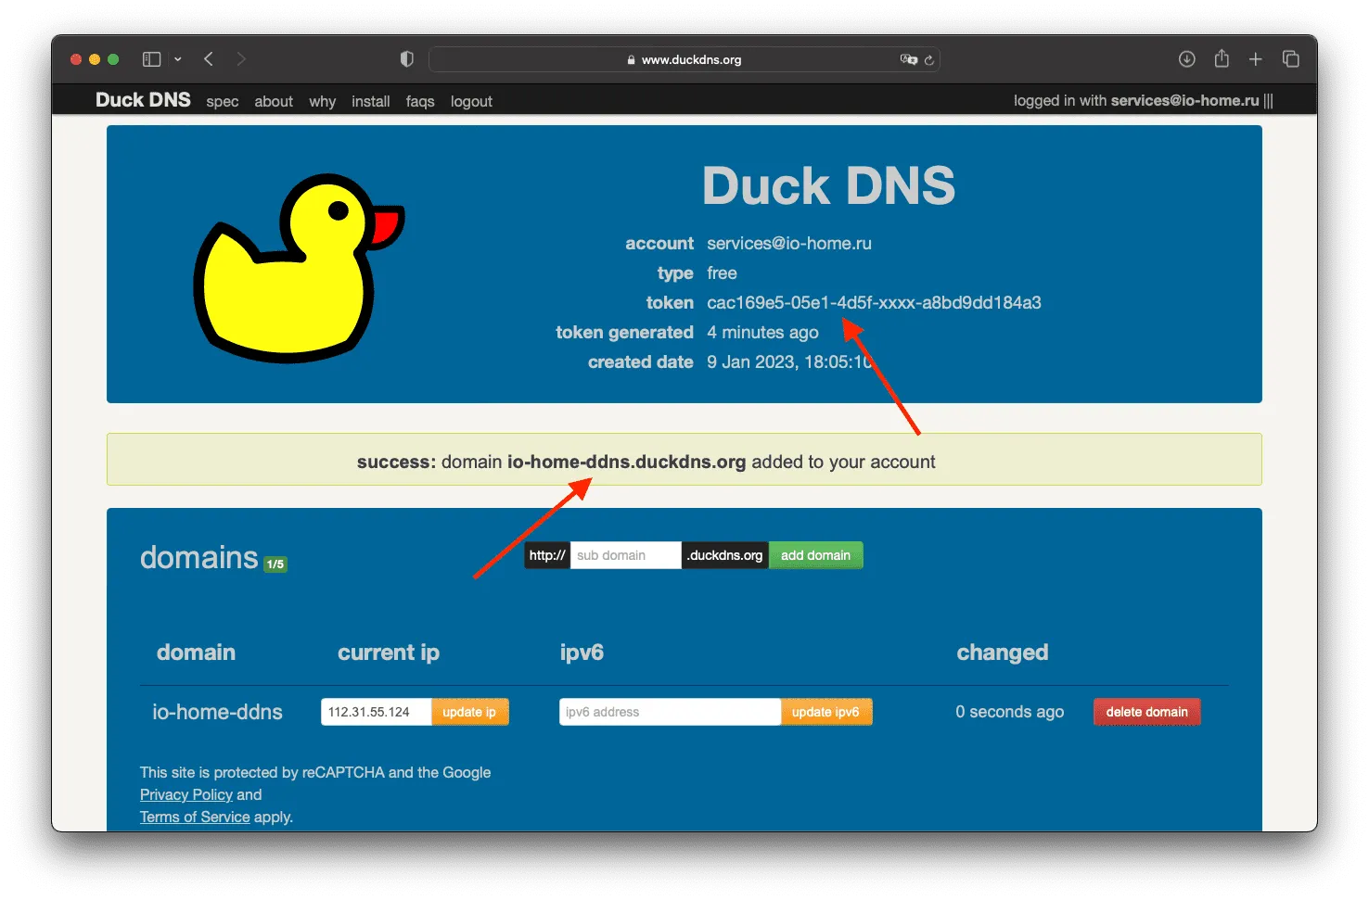Expand the sidebar dropdown chevron
The width and height of the screenshot is (1369, 900).
[x=177, y=59]
